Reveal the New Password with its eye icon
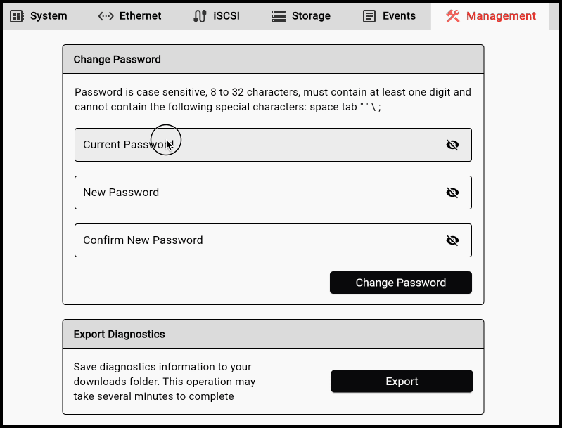562x428 pixels. click(452, 193)
